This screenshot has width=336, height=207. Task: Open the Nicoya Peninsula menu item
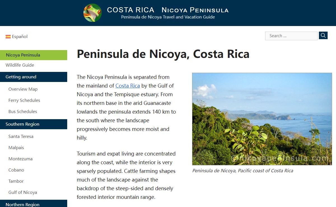[x=23, y=55]
